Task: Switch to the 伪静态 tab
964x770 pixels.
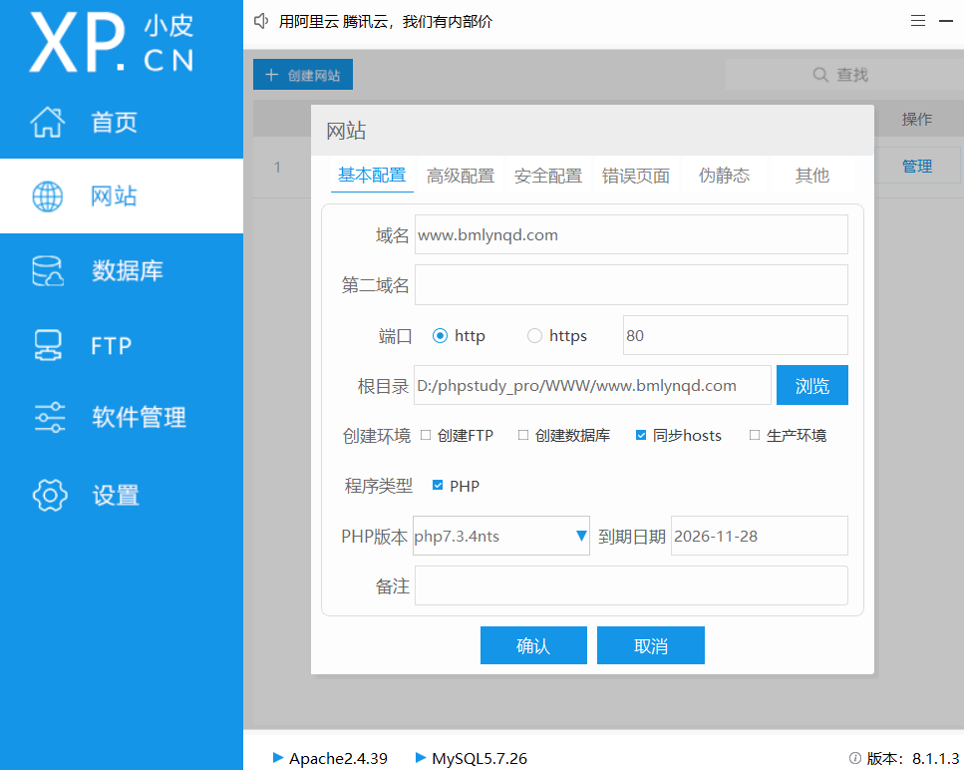Action: click(x=724, y=175)
